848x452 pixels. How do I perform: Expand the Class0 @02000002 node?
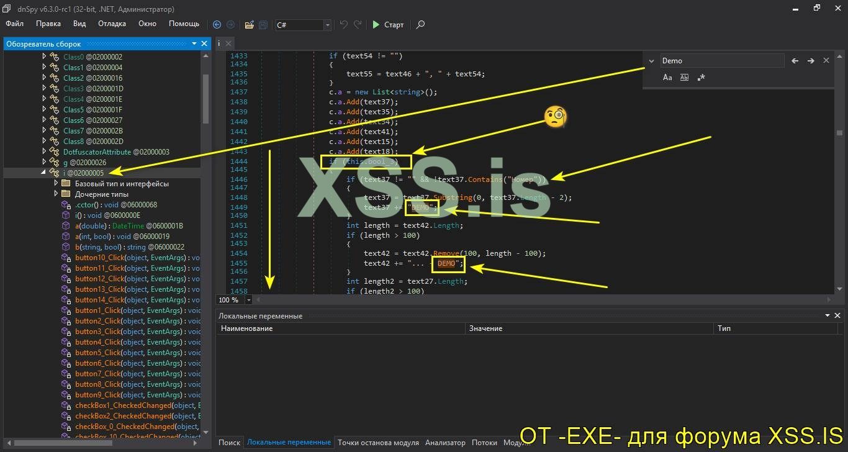44,56
